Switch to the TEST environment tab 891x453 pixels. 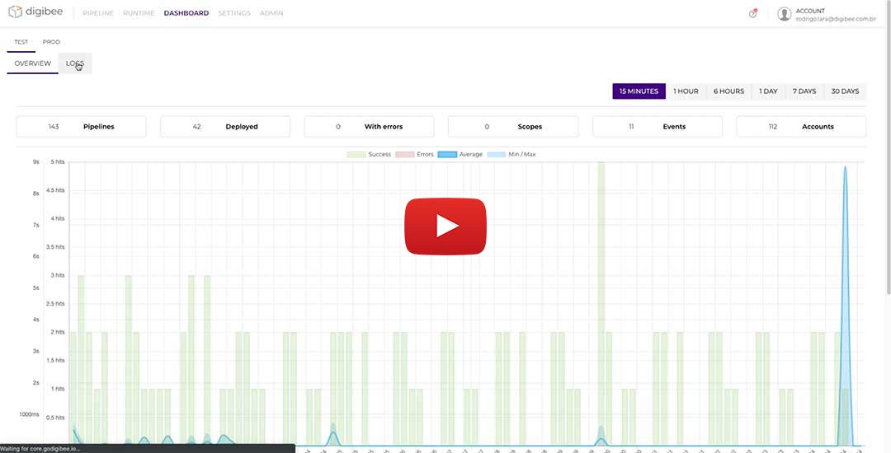point(21,42)
